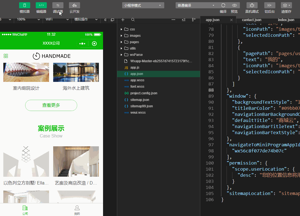Tap the 我的 tab in simulator
Viewport: 300px width, 216px height.
pyautogui.click(x=77, y=210)
